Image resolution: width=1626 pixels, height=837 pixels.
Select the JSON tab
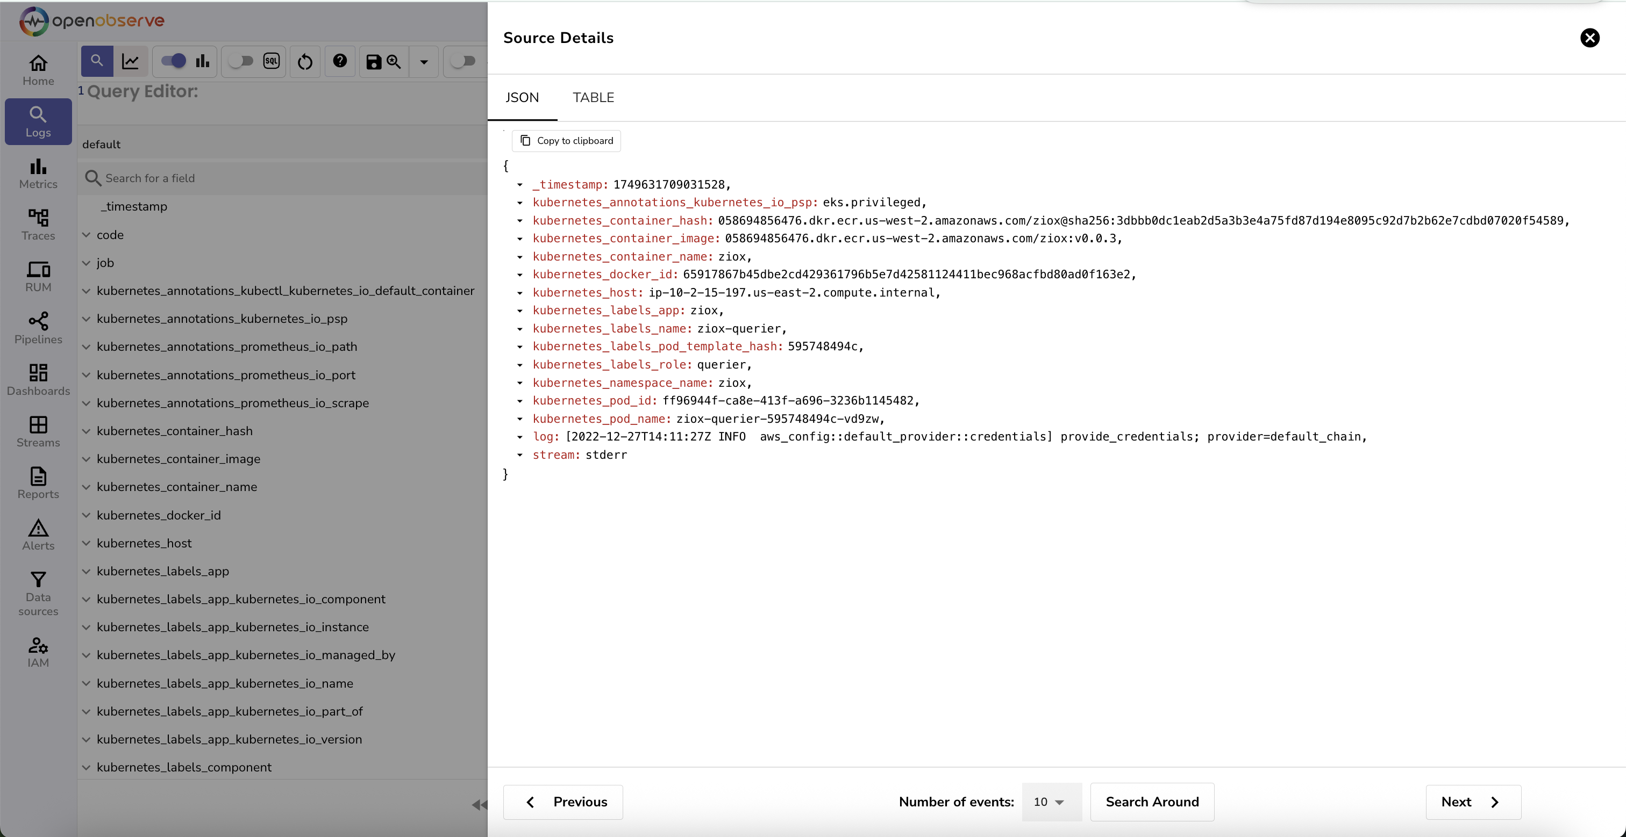[522, 98]
